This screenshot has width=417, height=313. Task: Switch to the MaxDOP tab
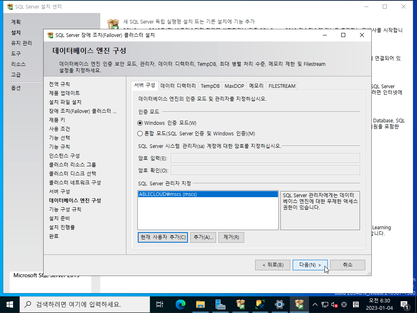point(234,86)
